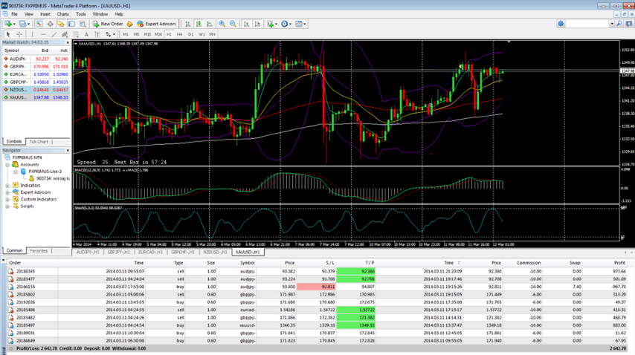Select the Cursor arrow tool

(x=8, y=34)
